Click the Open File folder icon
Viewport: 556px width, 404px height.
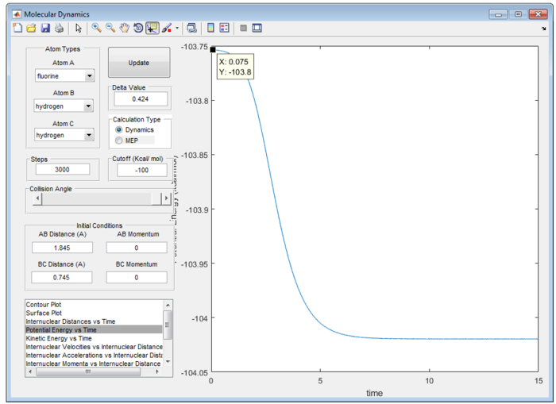tap(32, 28)
